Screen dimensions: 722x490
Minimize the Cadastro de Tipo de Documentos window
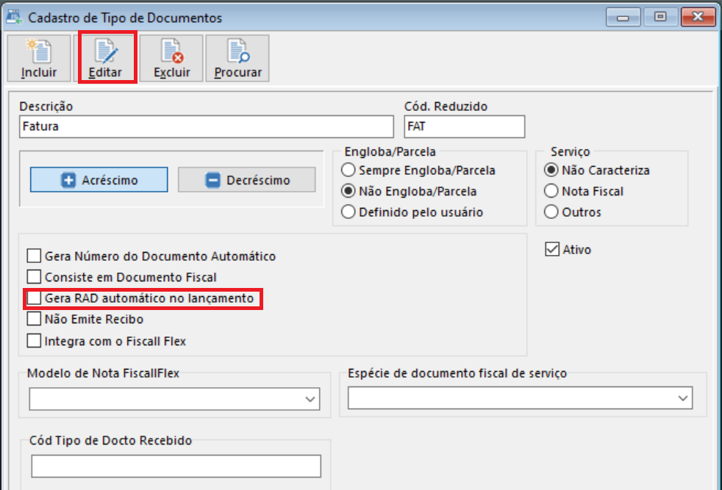[x=623, y=18]
